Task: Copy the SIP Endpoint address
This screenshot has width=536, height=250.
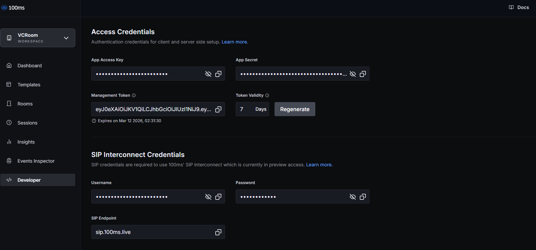Action: 218,232
